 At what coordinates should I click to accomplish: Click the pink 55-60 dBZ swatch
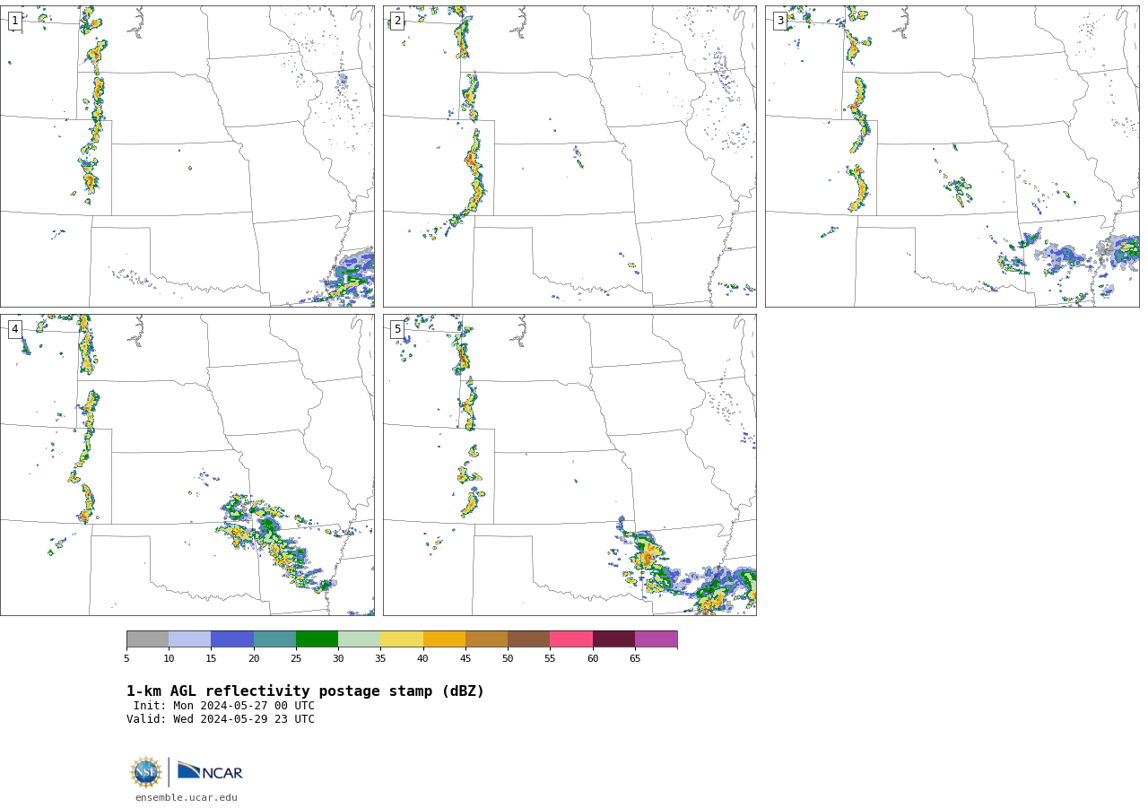pos(571,639)
